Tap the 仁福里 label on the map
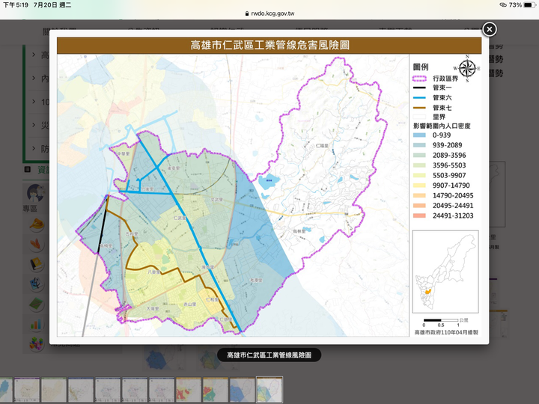The image size is (539, 404). point(322,146)
